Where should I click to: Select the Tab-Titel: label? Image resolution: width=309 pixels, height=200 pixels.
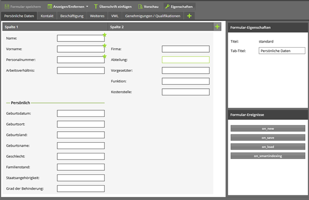point(238,51)
